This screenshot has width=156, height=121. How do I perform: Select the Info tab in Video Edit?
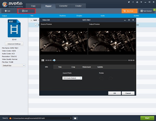click(x=47, y=67)
